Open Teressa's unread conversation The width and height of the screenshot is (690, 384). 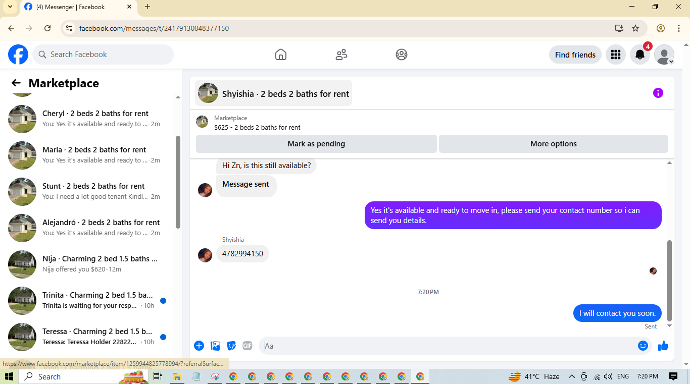click(x=91, y=337)
